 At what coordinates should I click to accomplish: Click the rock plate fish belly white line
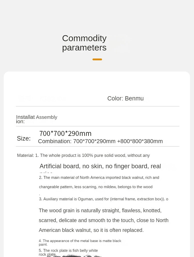[x=68, y=252]
